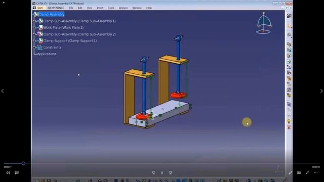Expand the Clamp Support.1 node

click(x=34, y=41)
